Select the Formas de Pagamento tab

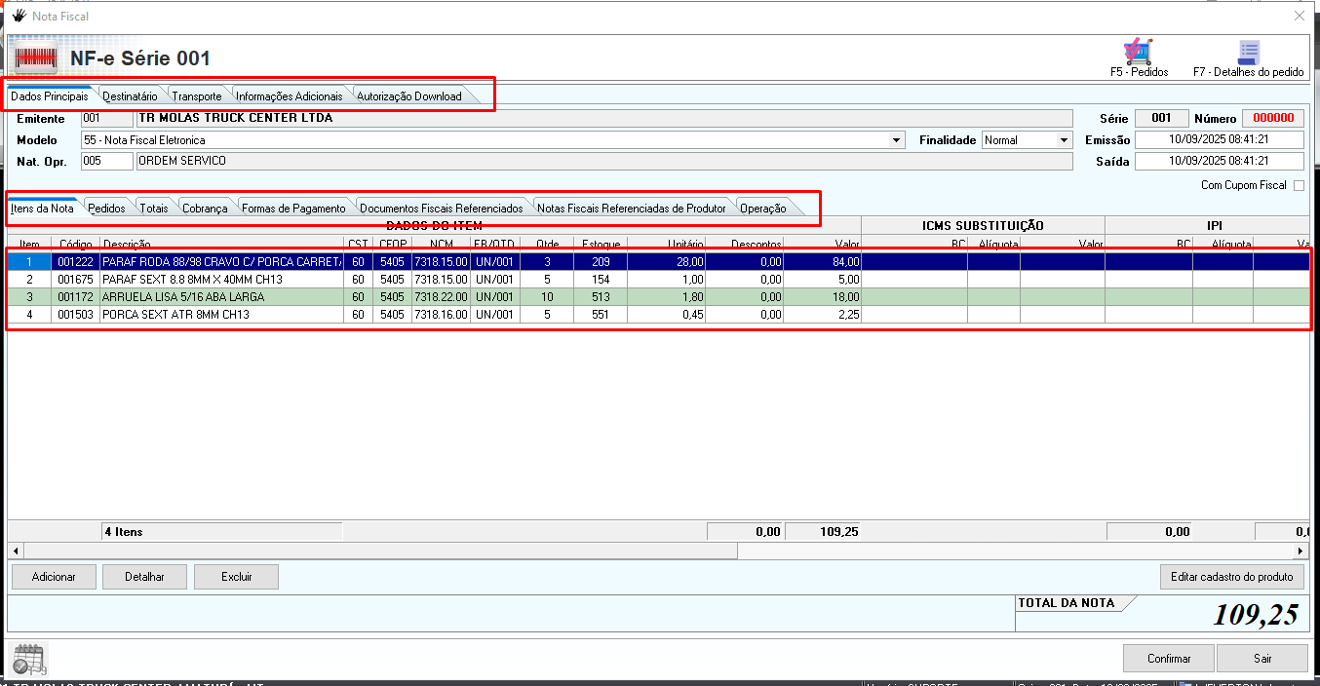292,209
